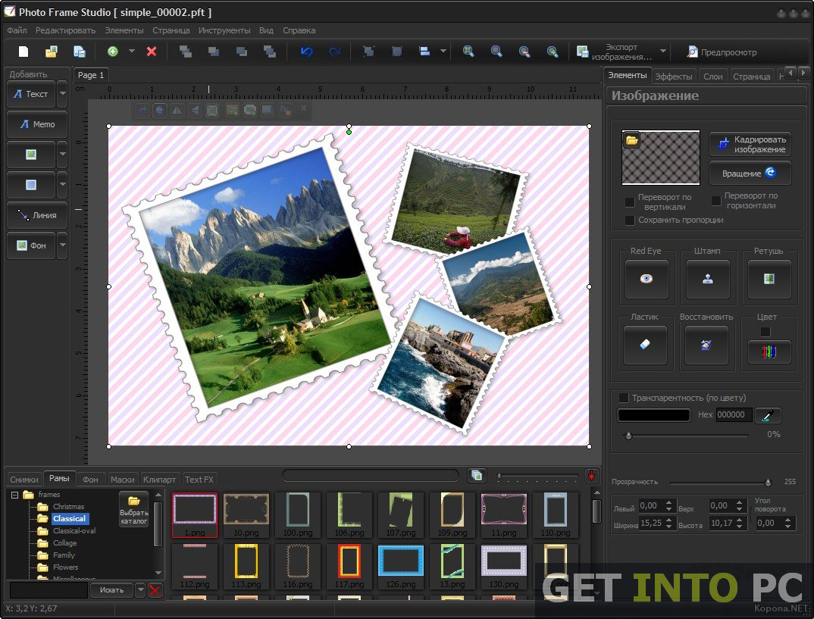Click the red down arrow icon in bottom panel
This screenshot has height=619, width=814.
coord(590,476)
